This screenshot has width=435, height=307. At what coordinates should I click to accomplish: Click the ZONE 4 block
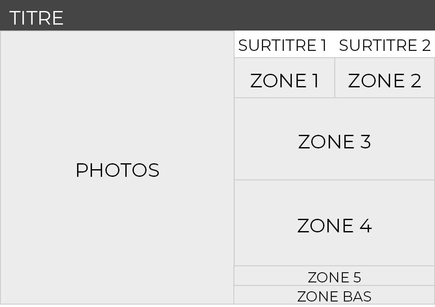coord(334,223)
